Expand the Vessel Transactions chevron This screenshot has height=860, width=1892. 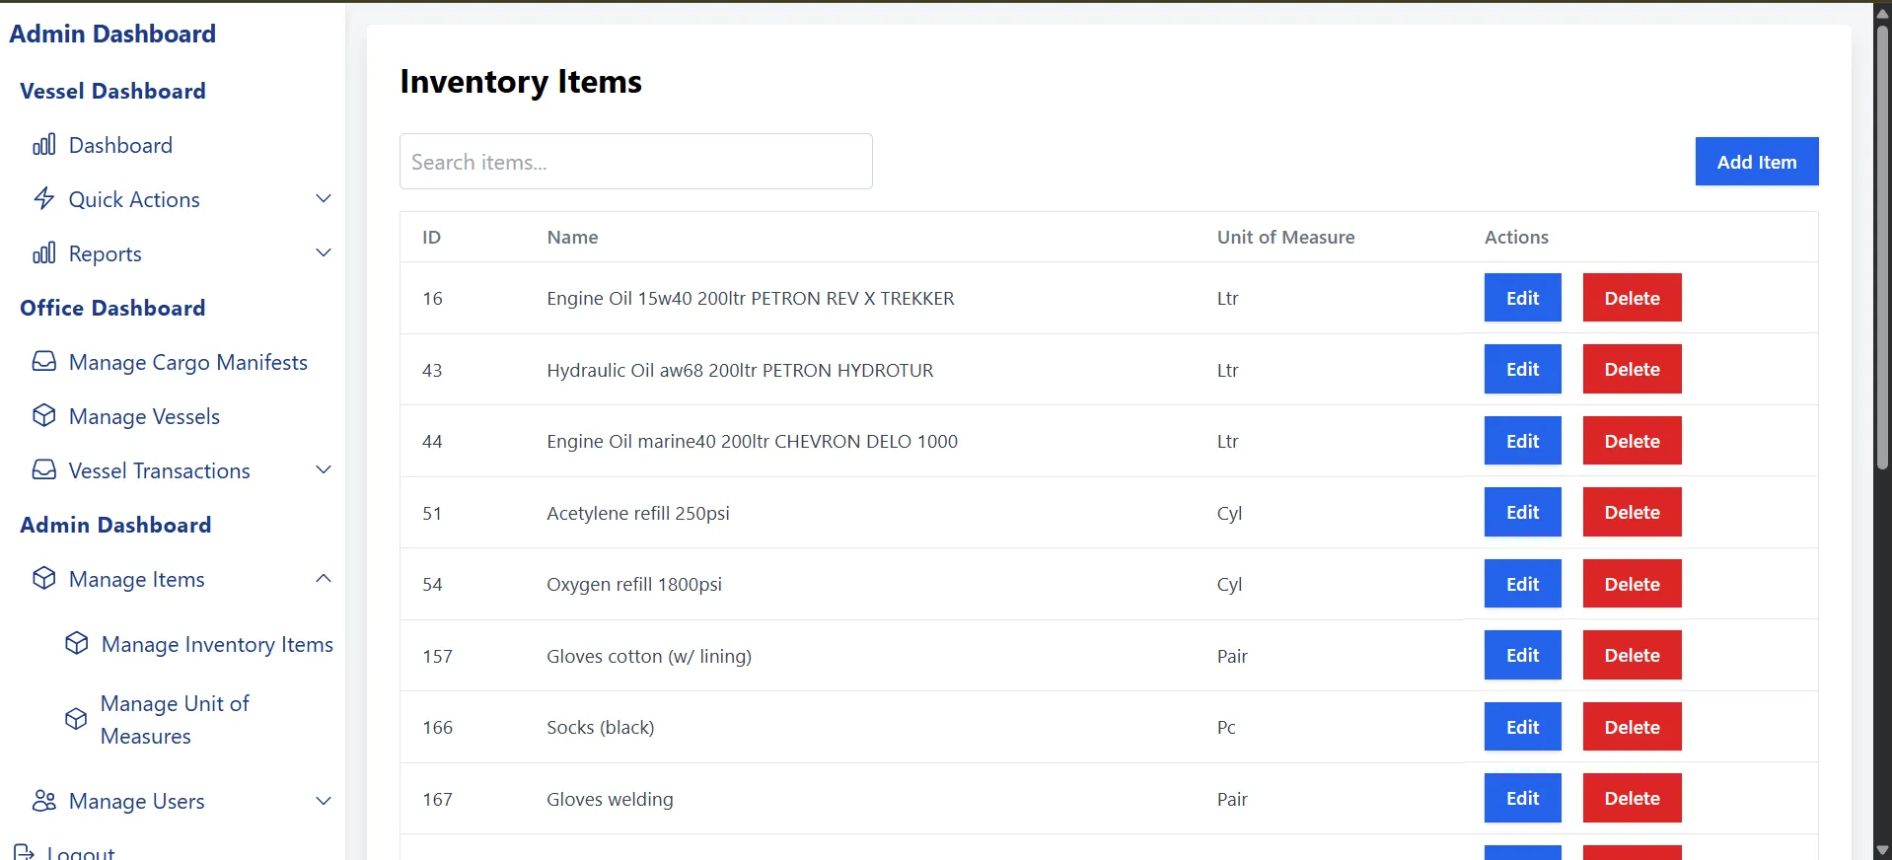(324, 470)
